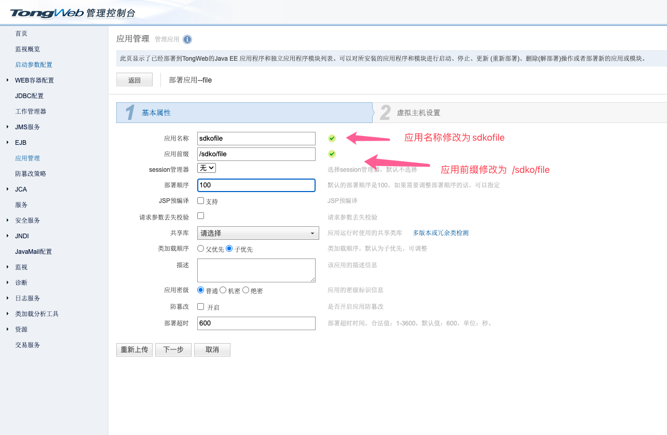Open 启动参数配置 in sidebar menu

34,65
